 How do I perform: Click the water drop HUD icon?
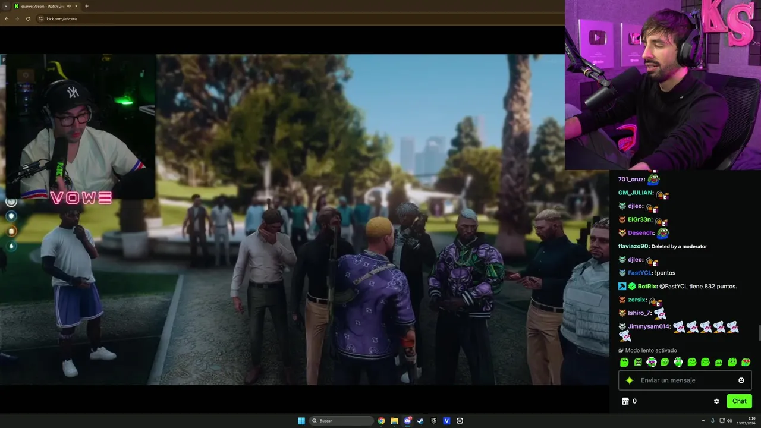coord(11,246)
